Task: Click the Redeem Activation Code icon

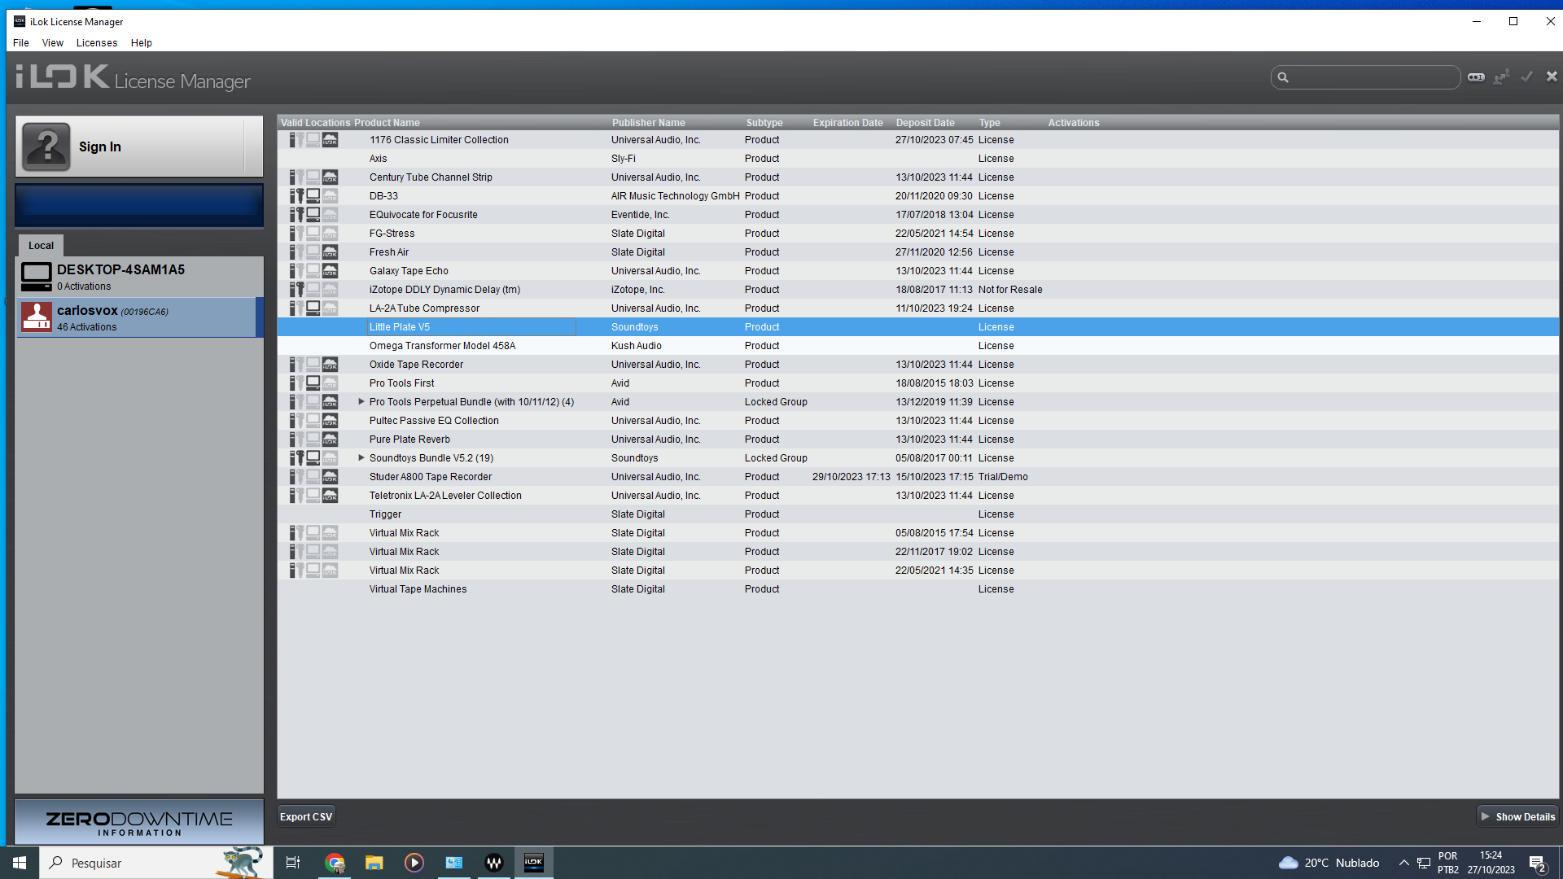Action: tap(1476, 77)
